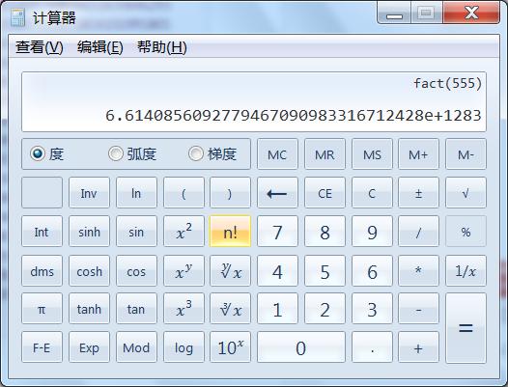508x387 pixels.
Task: Click the % percent button
Action: [466, 232]
